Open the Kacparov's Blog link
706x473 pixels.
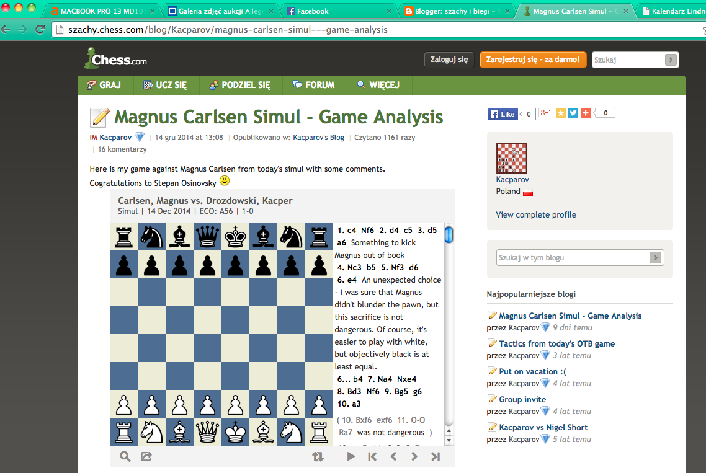(318, 137)
